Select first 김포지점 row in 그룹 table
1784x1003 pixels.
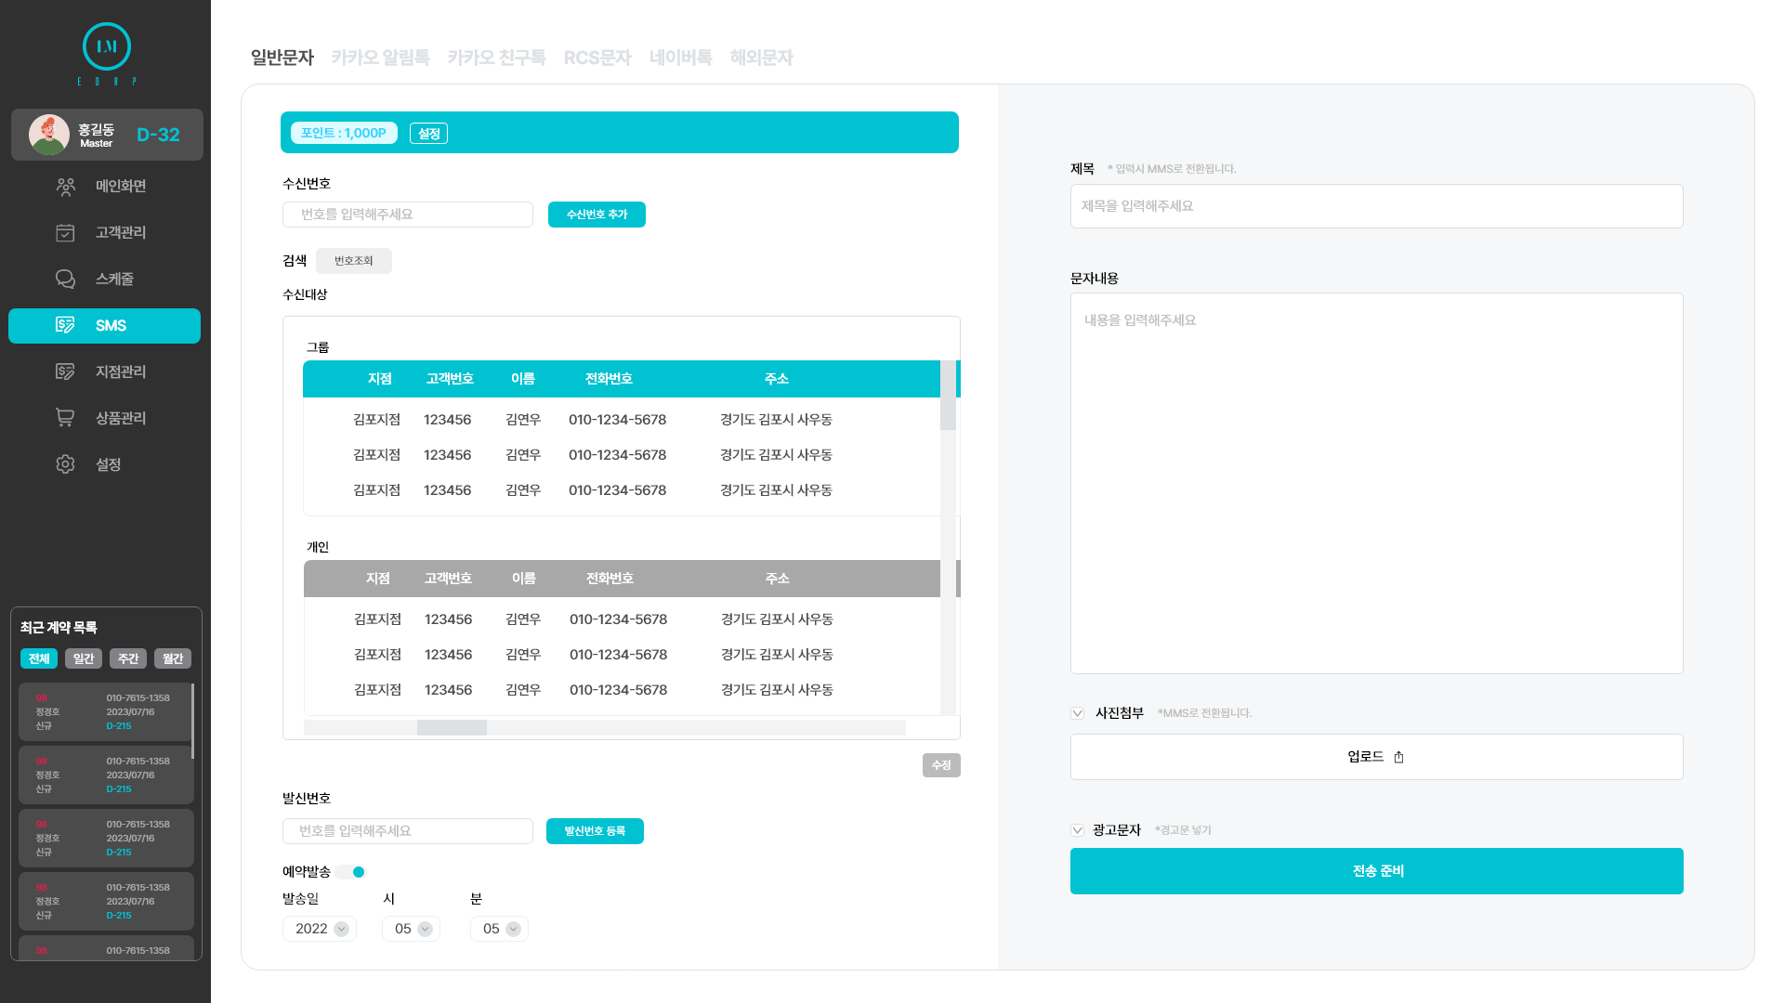[x=621, y=420]
